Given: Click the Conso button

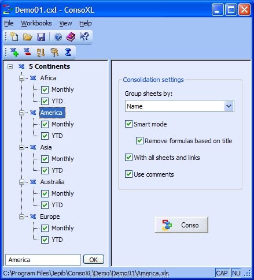Looking at the screenshot, I should [x=181, y=225].
